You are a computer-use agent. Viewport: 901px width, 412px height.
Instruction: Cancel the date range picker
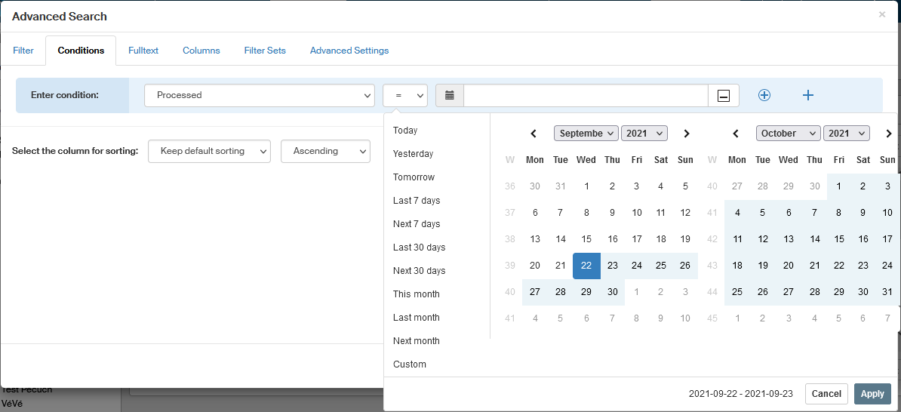(826, 394)
